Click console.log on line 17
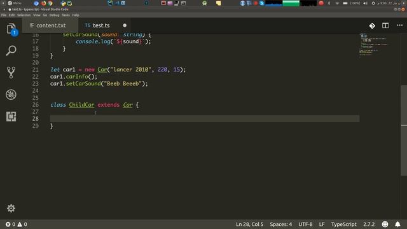Viewport: 407px width, 229px height. (93, 41)
